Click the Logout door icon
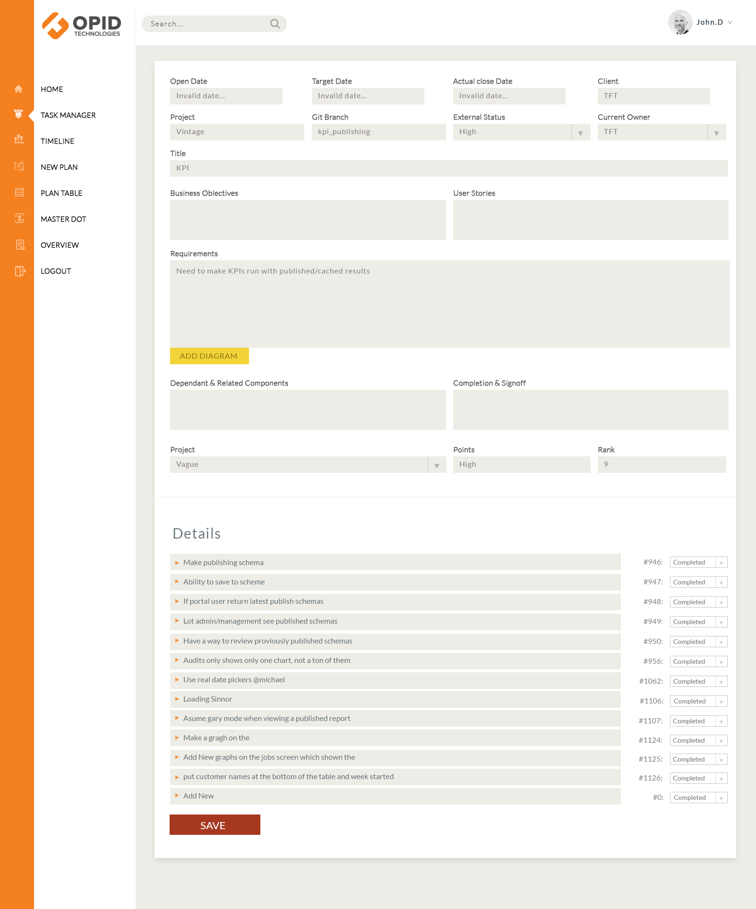Screen dimensions: 756x909 [x=20, y=271]
